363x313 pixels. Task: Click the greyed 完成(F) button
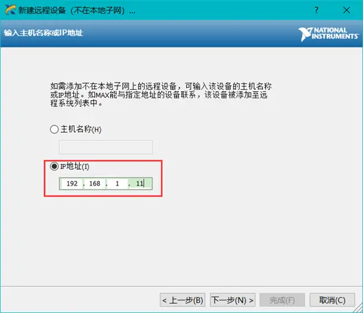282,300
